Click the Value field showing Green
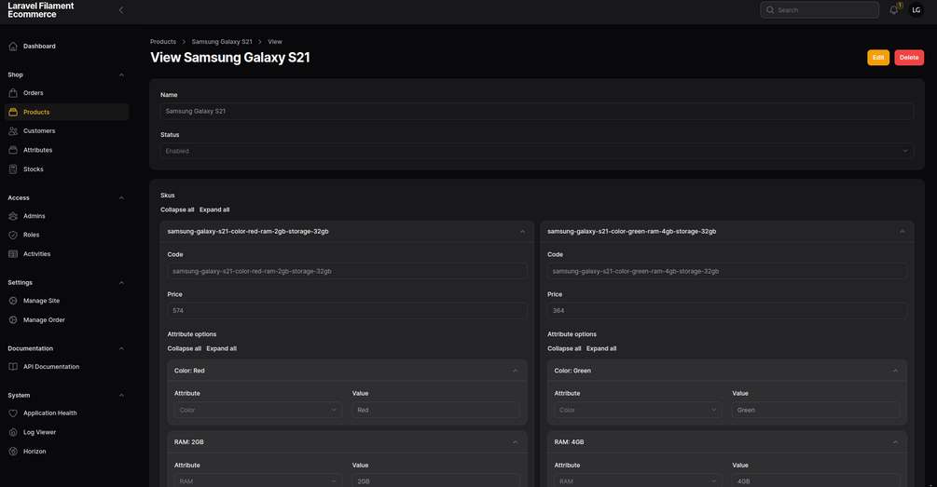The width and height of the screenshot is (937, 487). pyautogui.click(x=816, y=410)
